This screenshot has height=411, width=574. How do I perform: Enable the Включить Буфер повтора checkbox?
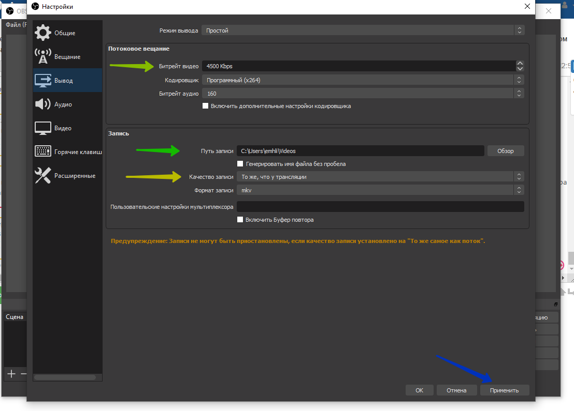coord(240,220)
